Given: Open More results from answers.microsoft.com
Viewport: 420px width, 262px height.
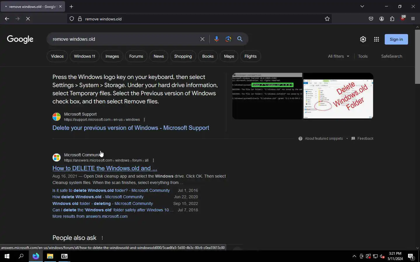Looking at the screenshot, I should click(x=90, y=216).
